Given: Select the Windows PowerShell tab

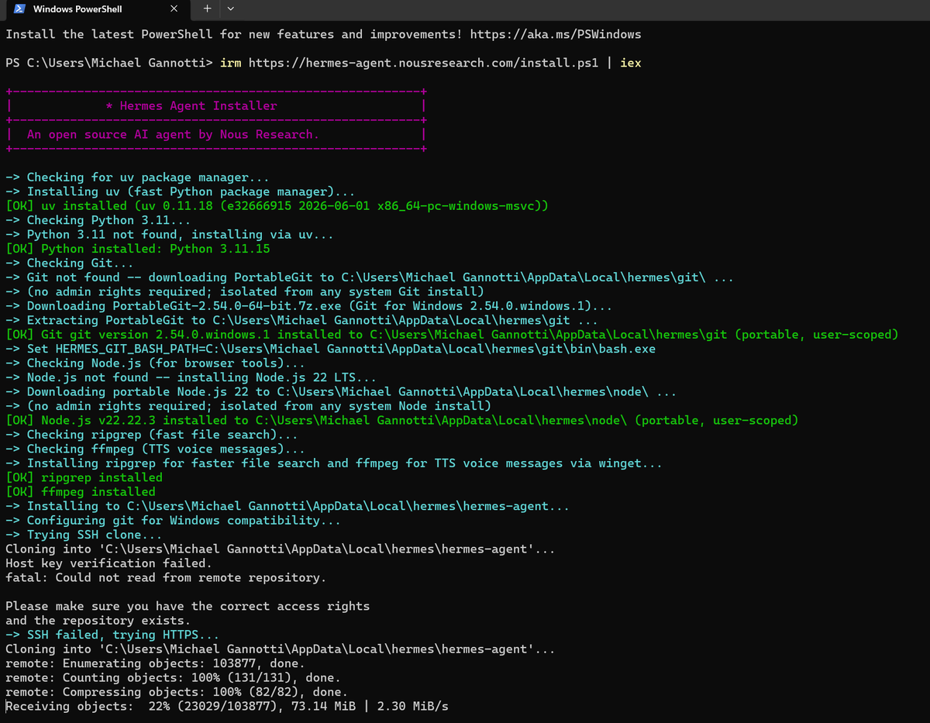Looking at the screenshot, I should click(97, 9).
